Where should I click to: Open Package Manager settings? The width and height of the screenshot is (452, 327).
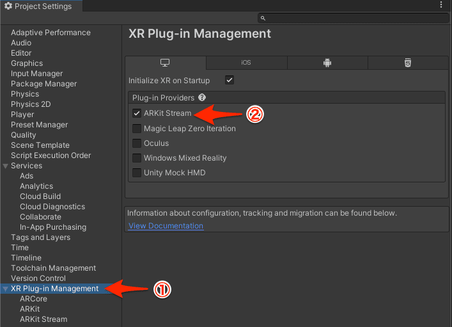coord(44,84)
